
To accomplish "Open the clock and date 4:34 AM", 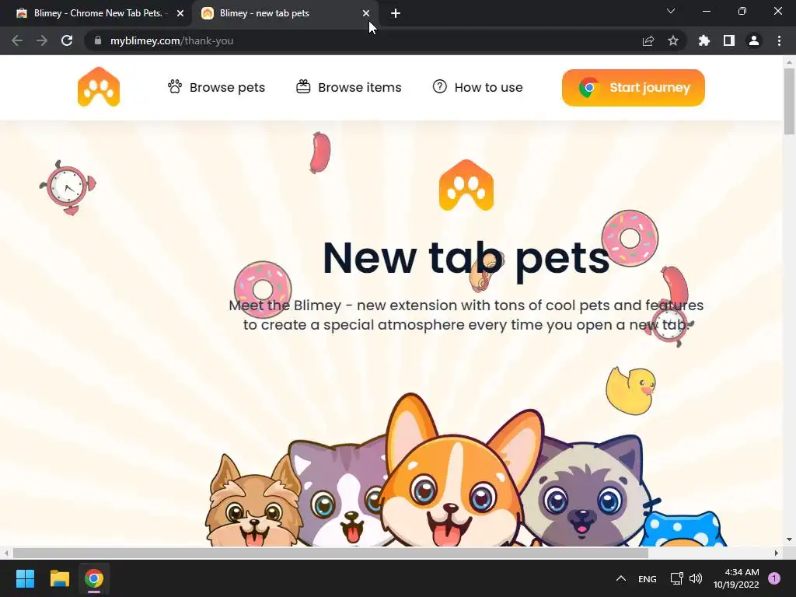I will [x=736, y=578].
